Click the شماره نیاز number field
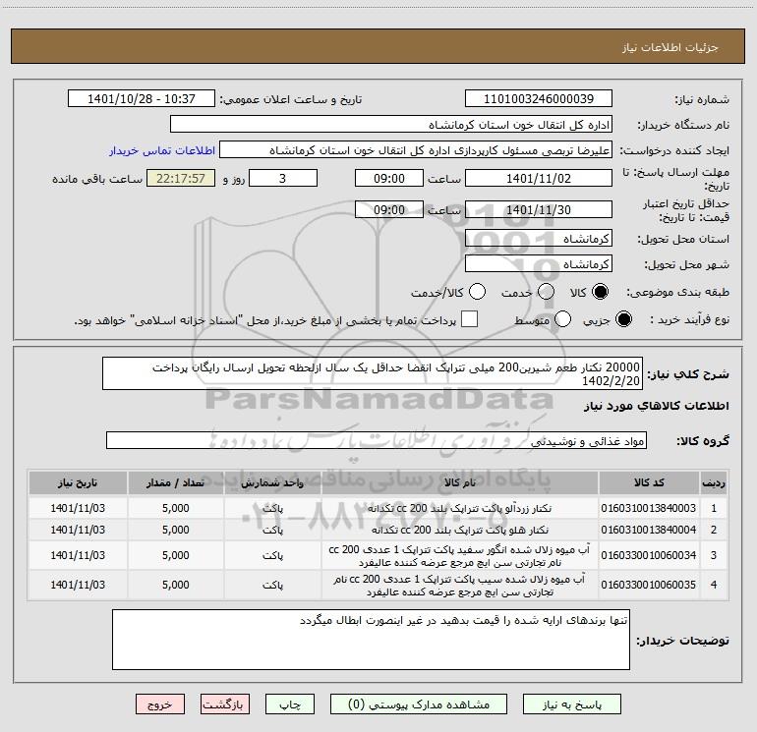 coord(539,99)
